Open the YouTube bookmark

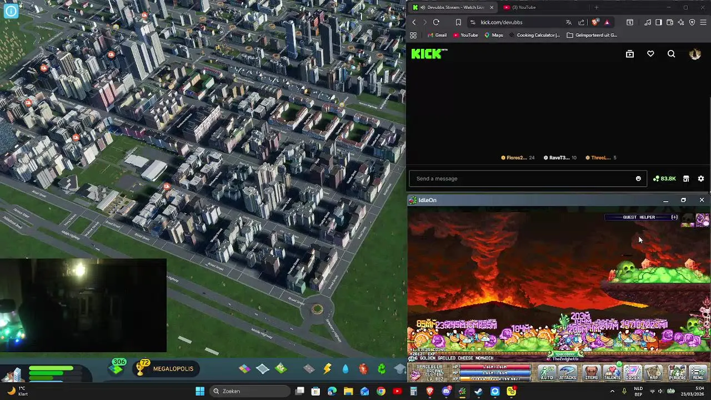465,35
